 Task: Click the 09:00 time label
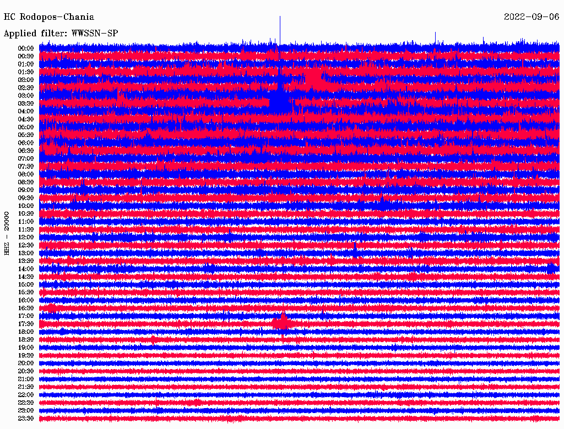[25, 190]
